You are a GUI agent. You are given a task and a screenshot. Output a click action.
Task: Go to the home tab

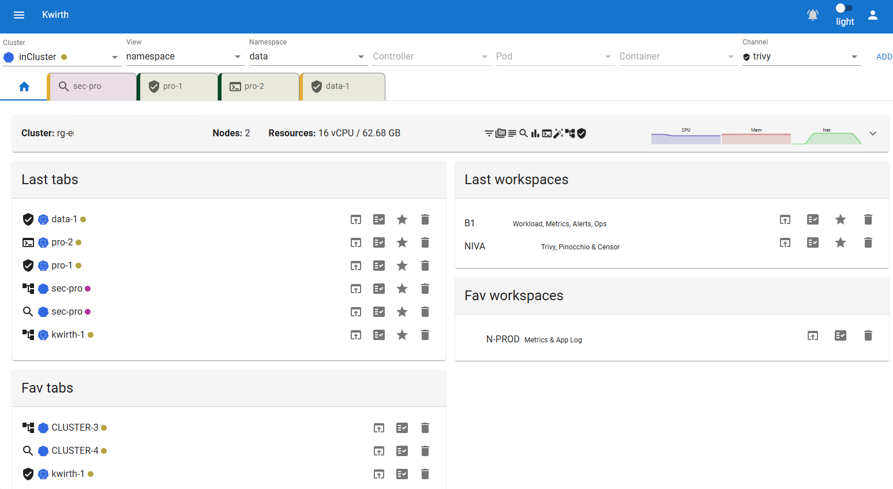coord(24,87)
